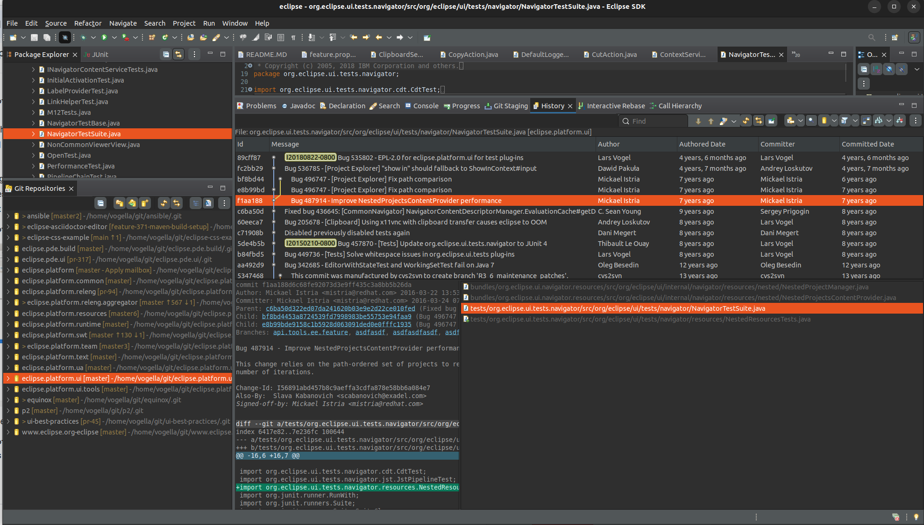924x525 pixels.
Task: Toggle hierarchical repository layout in Git Repositories
Action: pyautogui.click(x=195, y=203)
